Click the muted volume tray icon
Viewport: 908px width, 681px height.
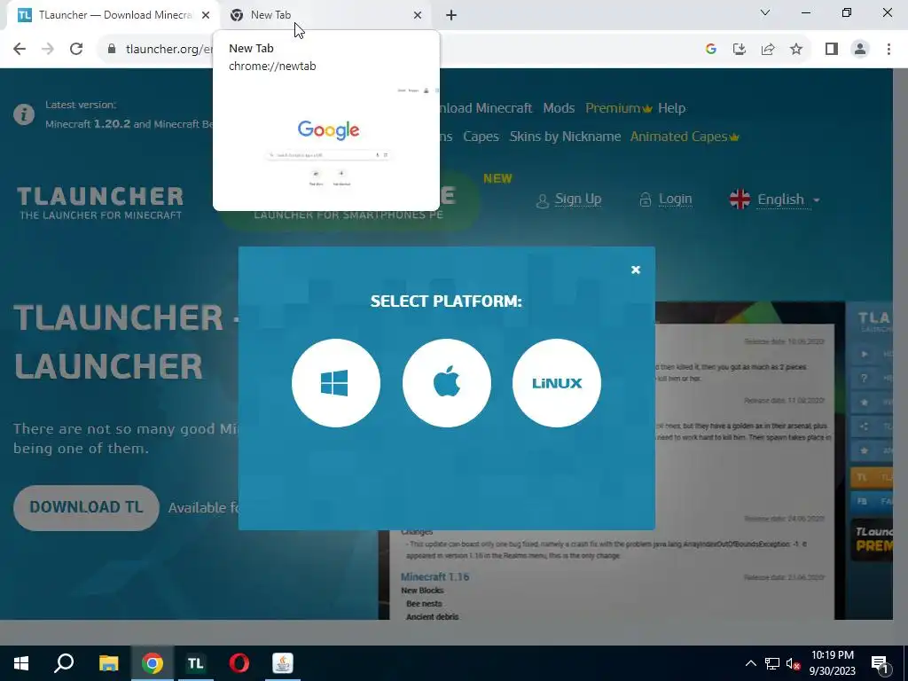794,663
